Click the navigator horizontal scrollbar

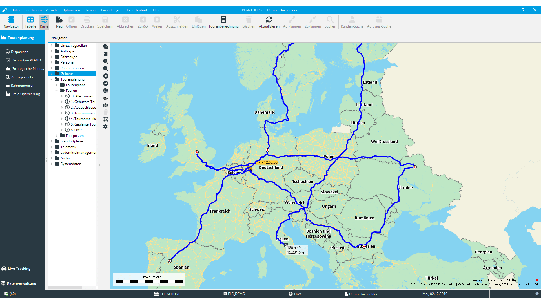coord(65,287)
